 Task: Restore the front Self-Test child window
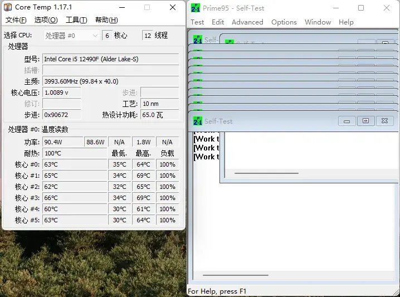click(365, 121)
